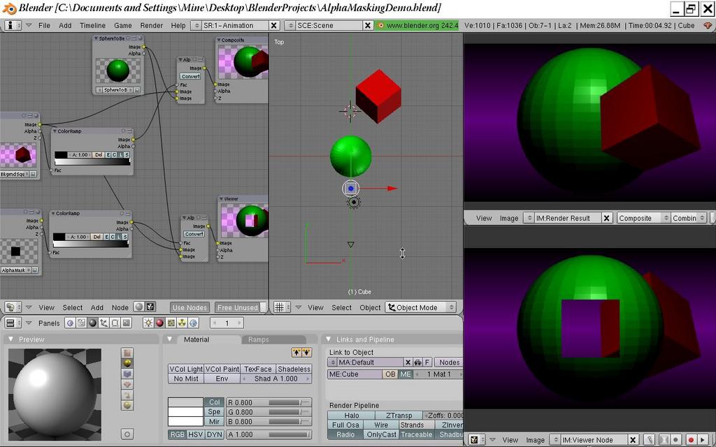Show the Material buttons red sphere icon
This screenshot has height=447, width=716.
[160, 323]
